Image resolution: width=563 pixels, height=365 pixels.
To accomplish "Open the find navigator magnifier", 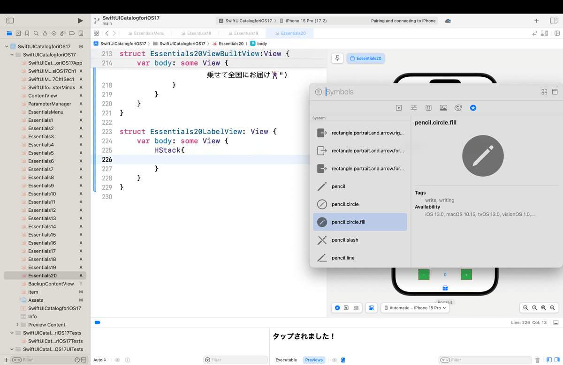I will pos(36,33).
